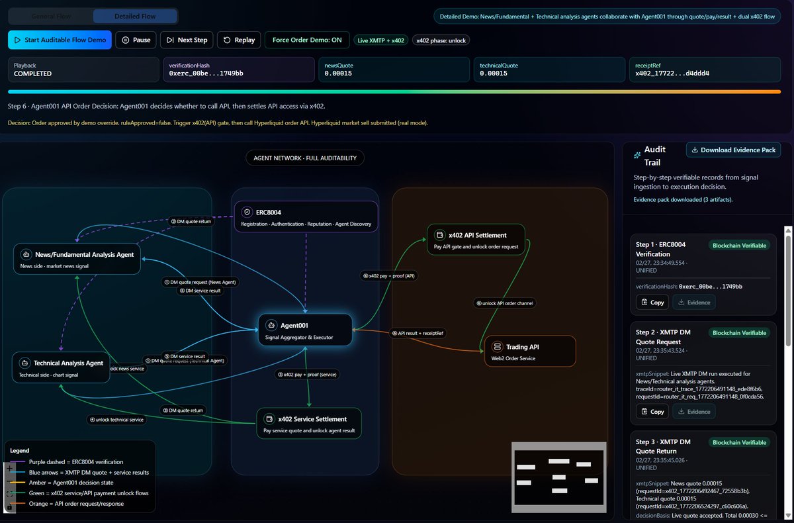Screen dimensions: 794x523
Task: Click the gradient playback progress bar
Action: tap(394, 91)
